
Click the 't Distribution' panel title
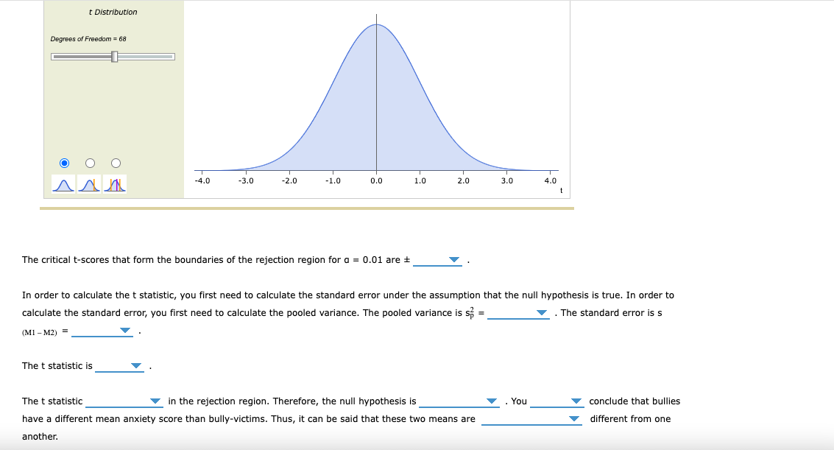(x=113, y=12)
